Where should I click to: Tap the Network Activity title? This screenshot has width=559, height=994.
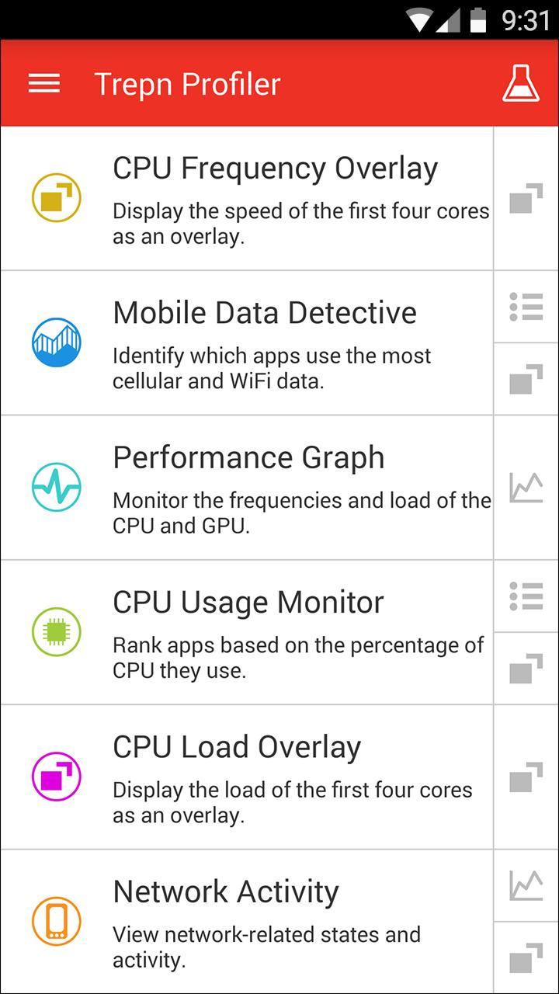coord(226,891)
